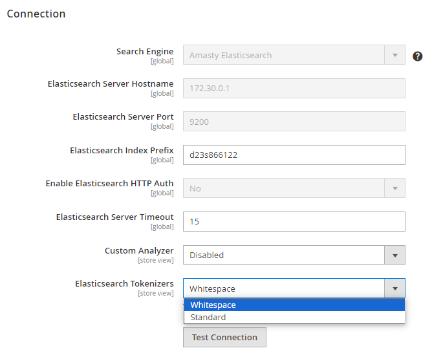
Task: Collapse the Elasticsearch Tokenizers dropdown
Action: pyautogui.click(x=294, y=288)
